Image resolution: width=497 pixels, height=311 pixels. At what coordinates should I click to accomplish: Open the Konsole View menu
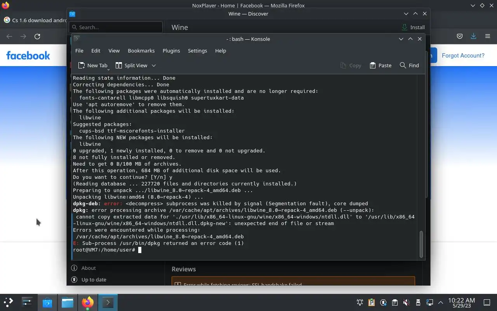pos(114,51)
